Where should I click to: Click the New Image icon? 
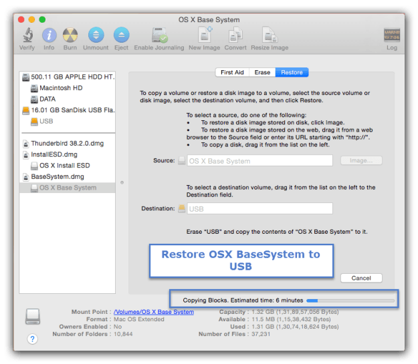[205, 35]
